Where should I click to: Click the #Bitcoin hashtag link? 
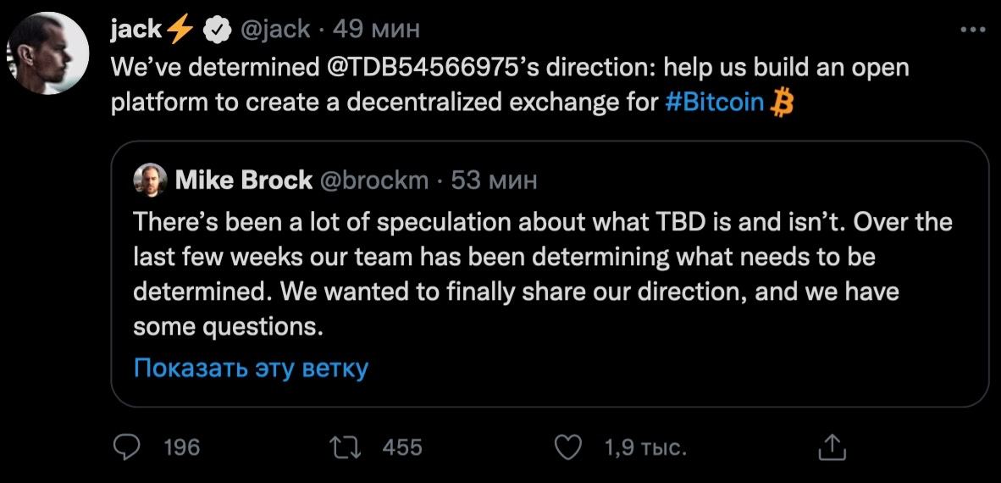[x=714, y=103]
